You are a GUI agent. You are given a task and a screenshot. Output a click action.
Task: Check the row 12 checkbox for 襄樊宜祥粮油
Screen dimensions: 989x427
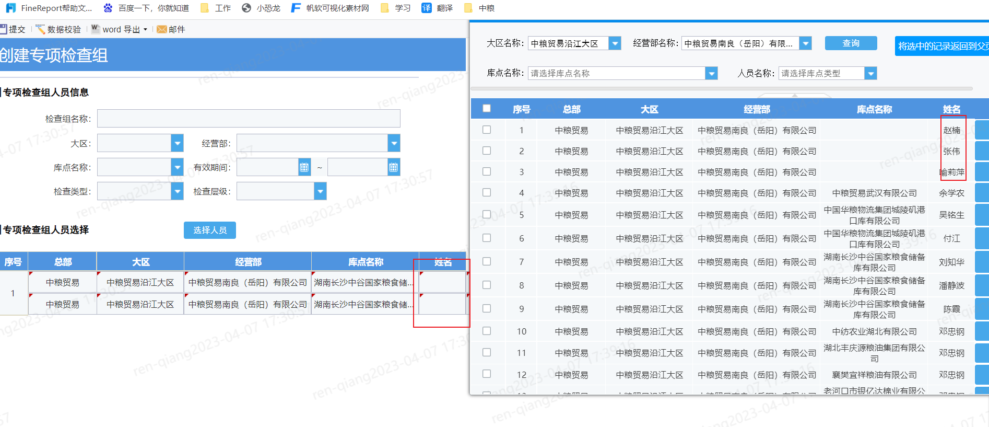point(487,374)
